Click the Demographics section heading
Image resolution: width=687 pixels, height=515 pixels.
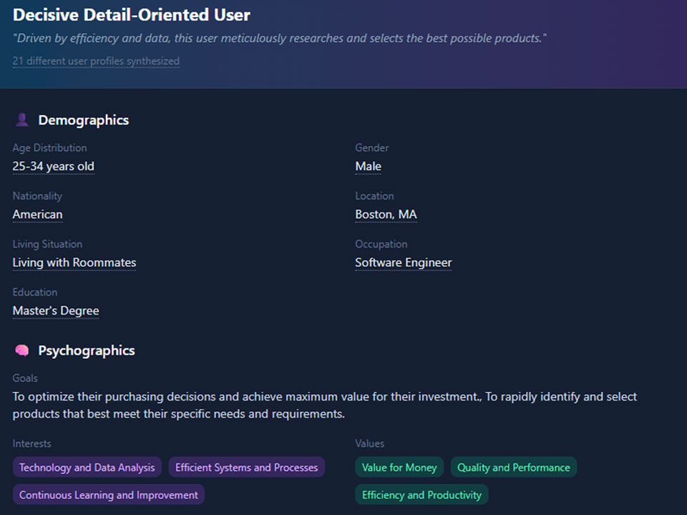84,120
